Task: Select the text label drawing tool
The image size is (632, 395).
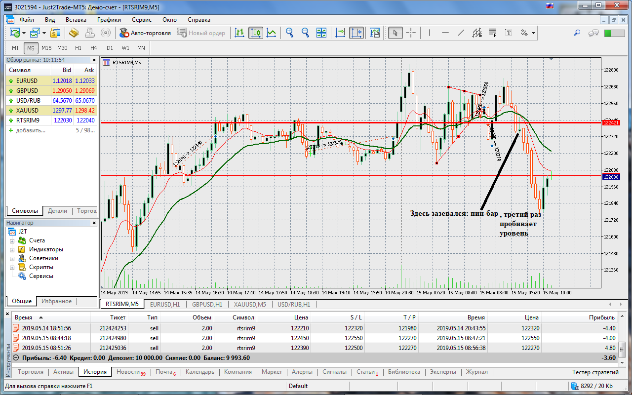Action: [509, 33]
